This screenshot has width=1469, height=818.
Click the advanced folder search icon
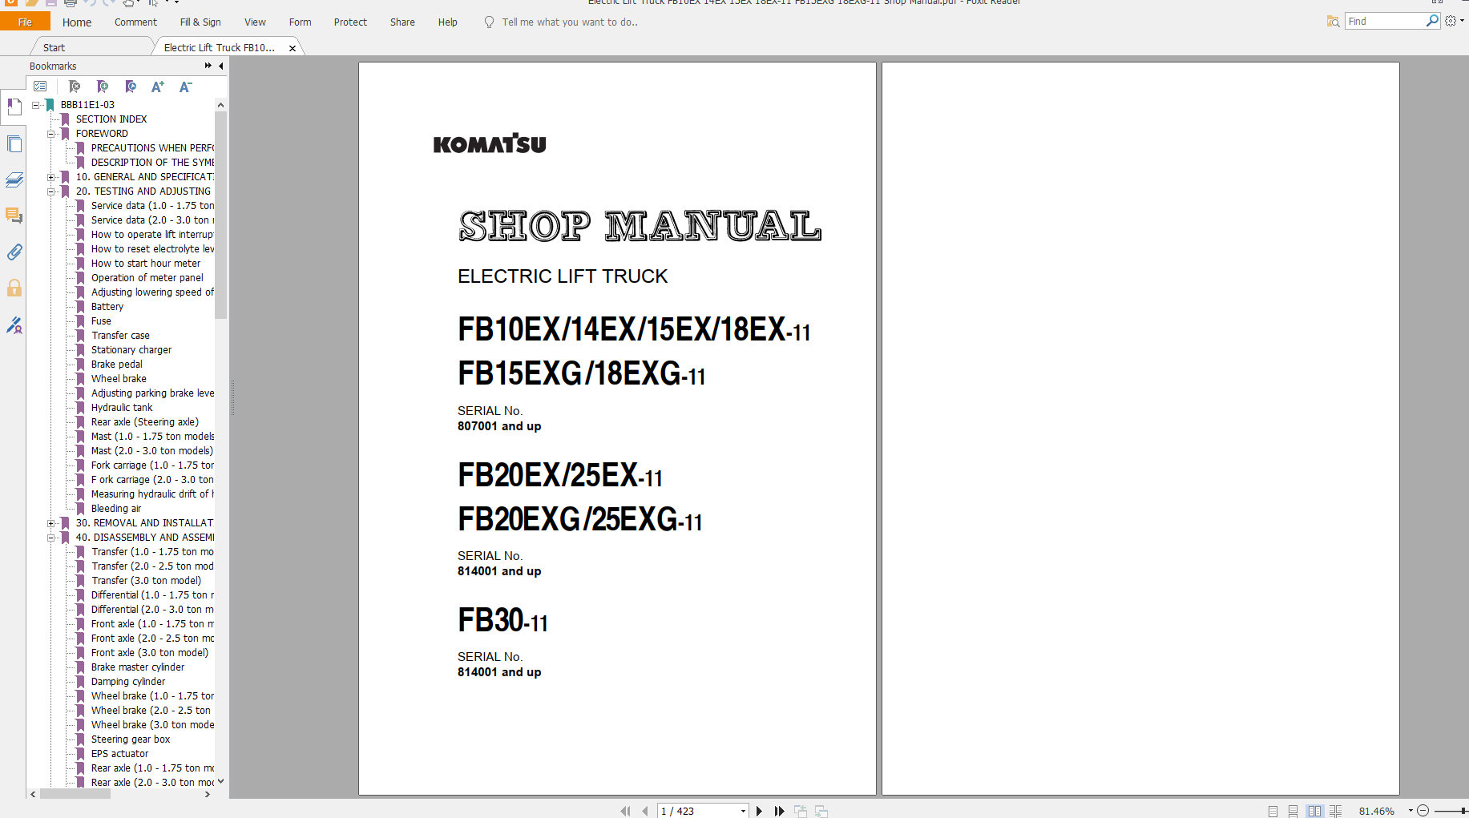pyautogui.click(x=1333, y=22)
